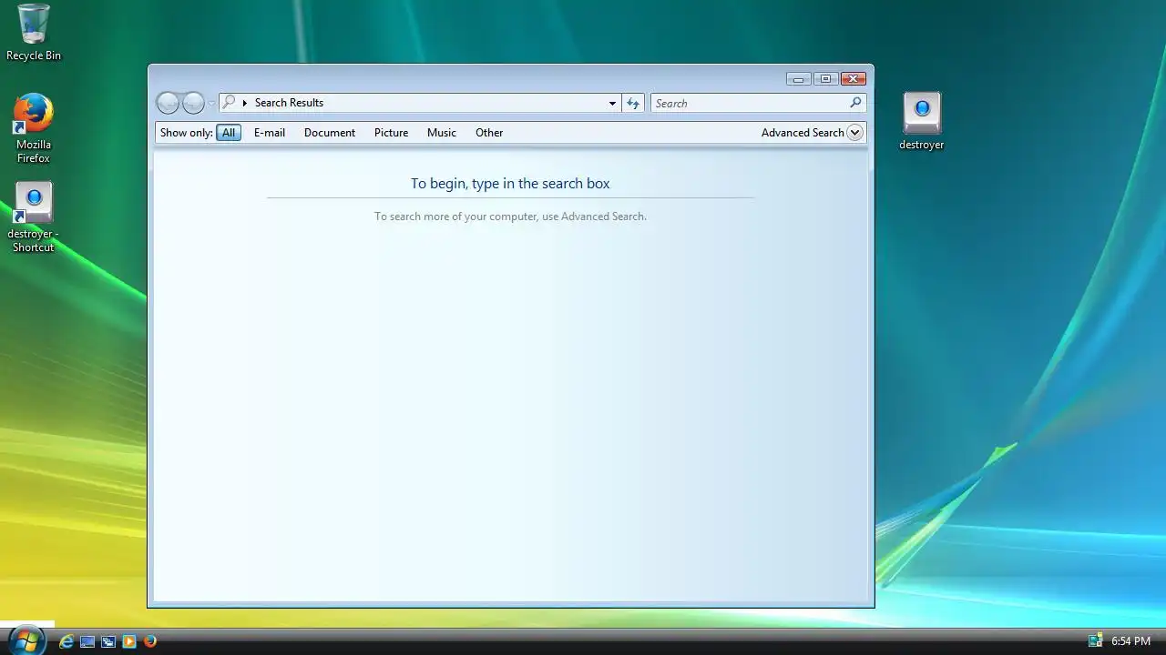Maximize the Search Results window
The height and width of the screenshot is (655, 1166).
coord(825,79)
